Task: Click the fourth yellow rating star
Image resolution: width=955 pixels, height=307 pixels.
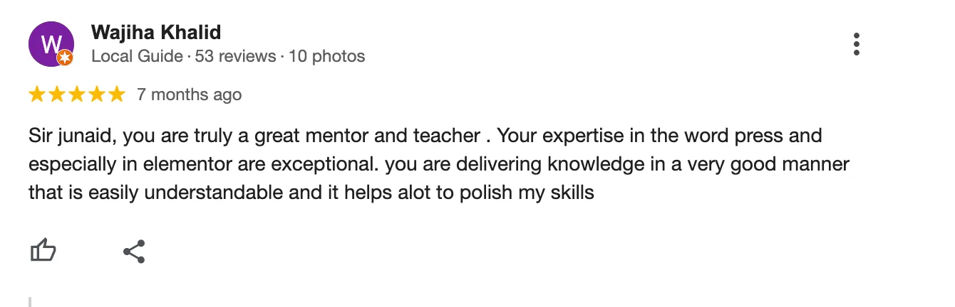Action: 96,95
